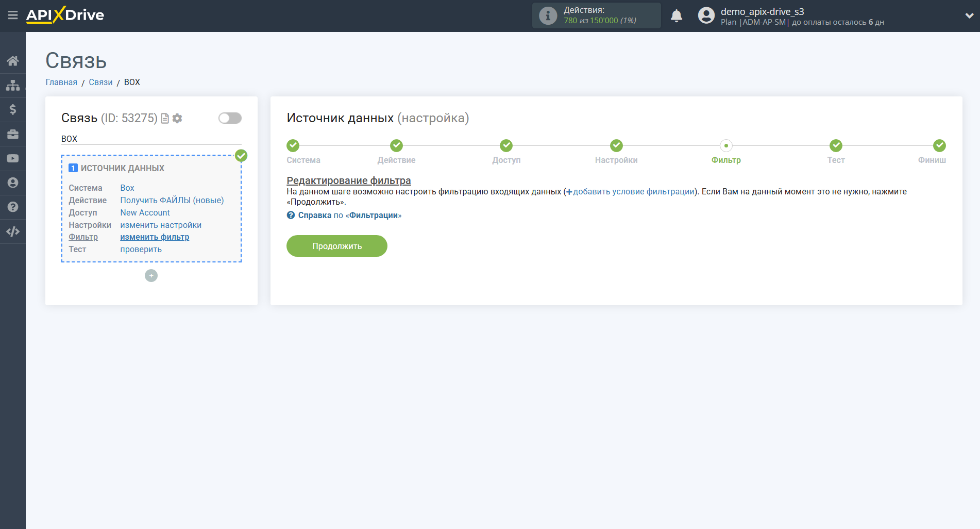Add a new block with plus button

click(x=151, y=276)
